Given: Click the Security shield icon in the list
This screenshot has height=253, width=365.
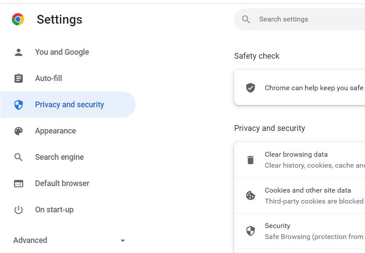Looking at the screenshot, I should click(x=250, y=231).
